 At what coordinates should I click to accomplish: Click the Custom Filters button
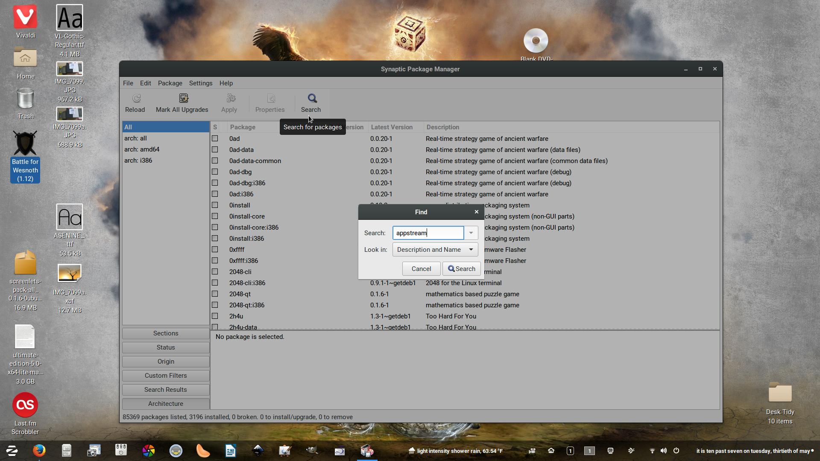(166, 376)
